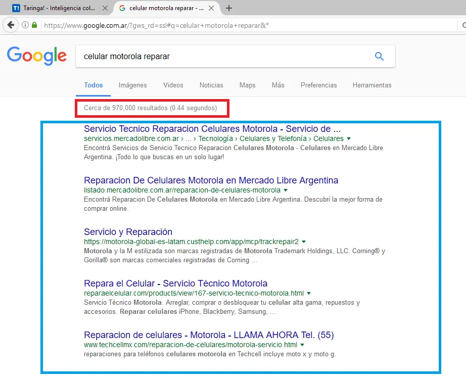Click the Google favicon on active tab
This screenshot has height=379, width=466.
point(122,8)
